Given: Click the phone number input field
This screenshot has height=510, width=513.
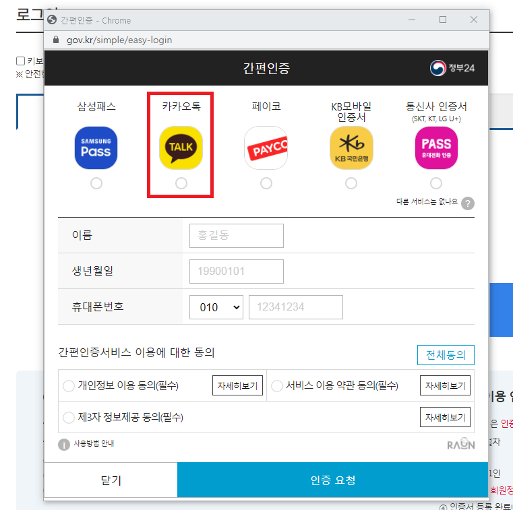Looking at the screenshot, I should tap(296, 307).
